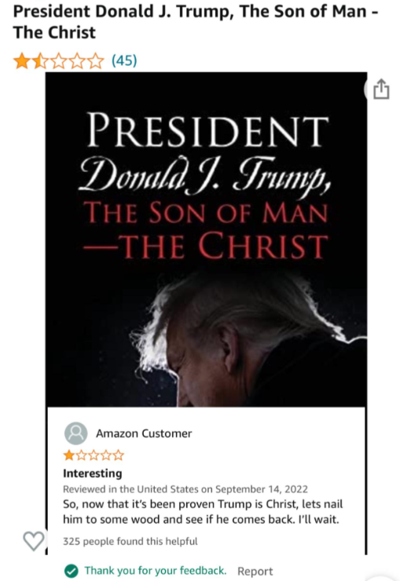Click the 'PRESIDENT' word on the cover
This screenshot has width=400, height=581.
coord(207,130)
